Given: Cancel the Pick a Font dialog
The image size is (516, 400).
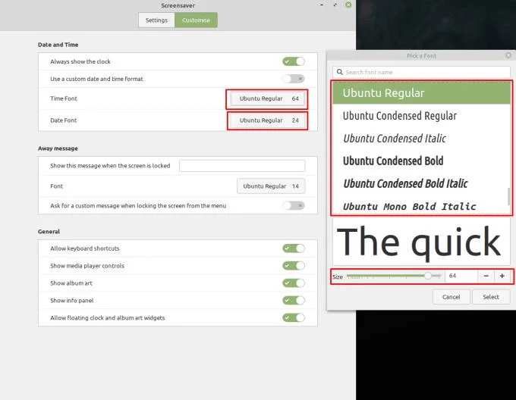Looking at the screenshot, I should 451,297.
